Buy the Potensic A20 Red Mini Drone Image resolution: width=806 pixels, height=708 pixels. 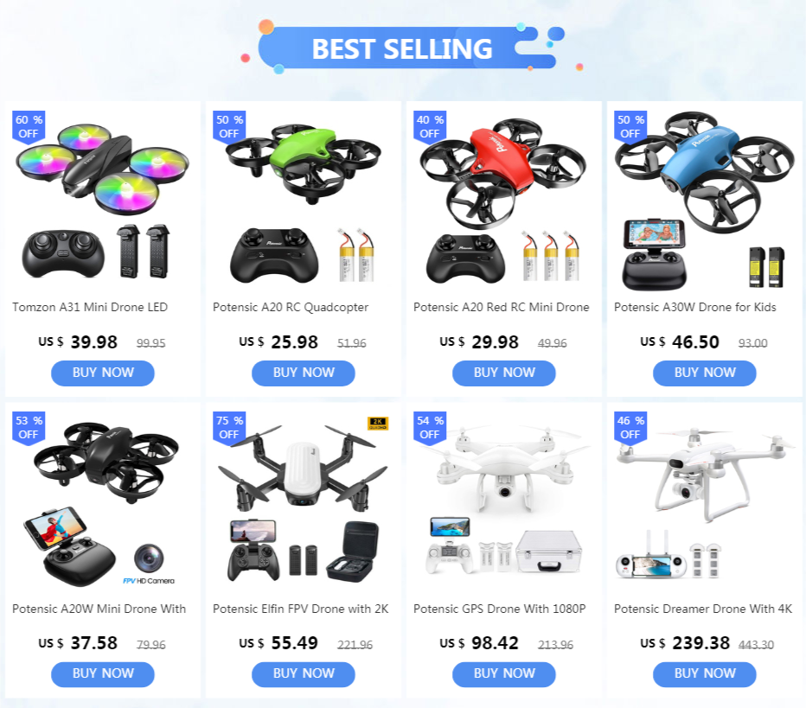click(x=503, y=373)
